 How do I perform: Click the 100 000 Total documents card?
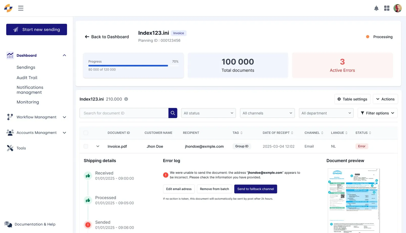[x=238, y=65]
